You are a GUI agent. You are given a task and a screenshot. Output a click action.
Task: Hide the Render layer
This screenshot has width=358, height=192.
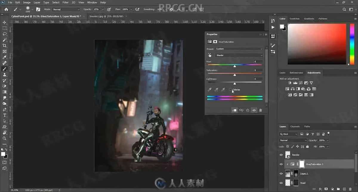(x=281, y=155)
